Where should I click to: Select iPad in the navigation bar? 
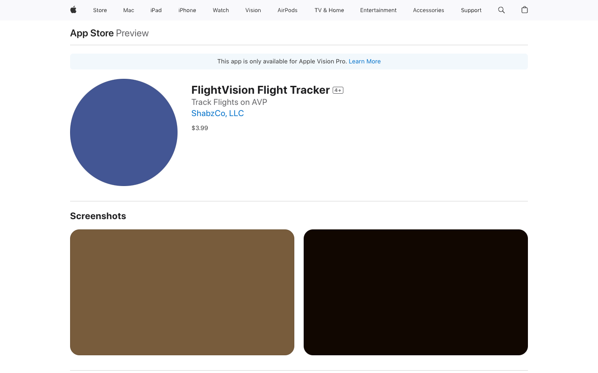(x=156, y=10)
